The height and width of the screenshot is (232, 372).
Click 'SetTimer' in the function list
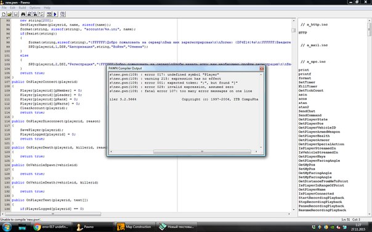(307, 82)
